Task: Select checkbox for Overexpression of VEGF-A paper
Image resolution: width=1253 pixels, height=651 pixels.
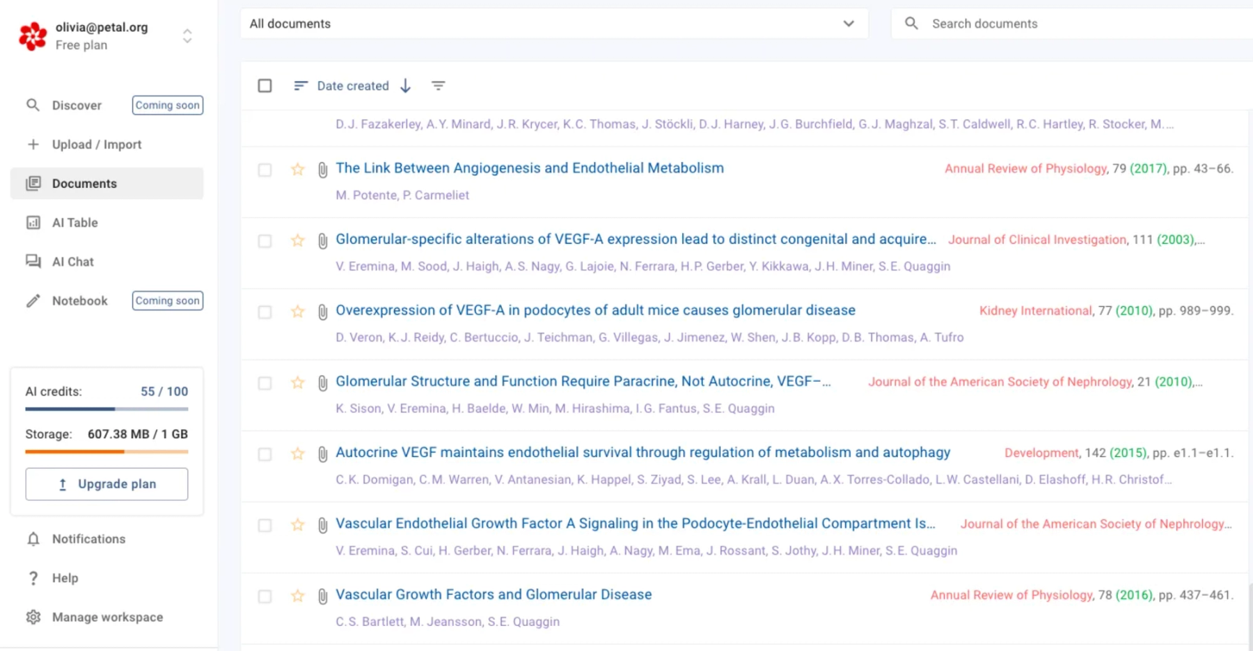Action: click(265, 312)
